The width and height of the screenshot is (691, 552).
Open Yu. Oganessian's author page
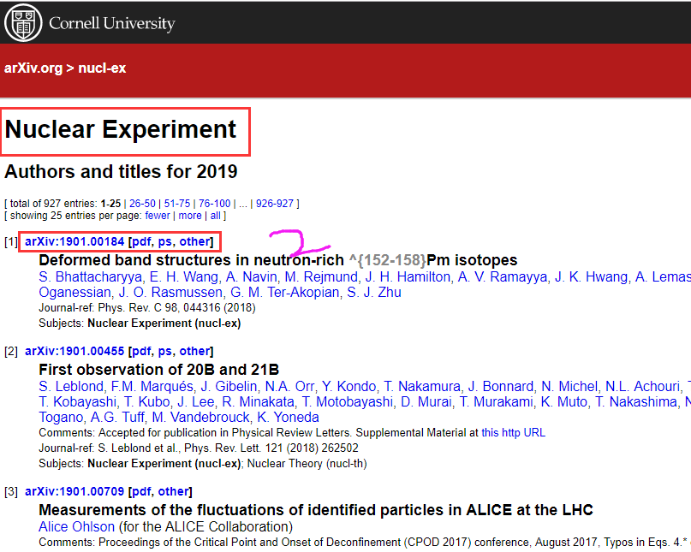coord(75,293)
